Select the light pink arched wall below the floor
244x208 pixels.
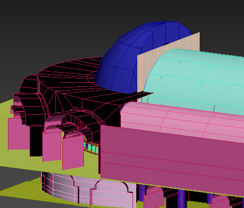point(88,190)
